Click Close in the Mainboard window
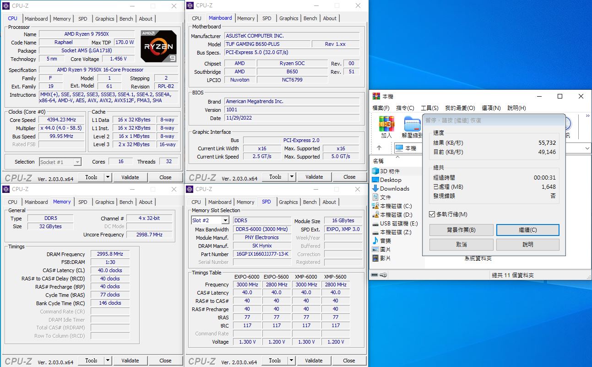This screenshot has width=592, height=367. tap(349, 177)
